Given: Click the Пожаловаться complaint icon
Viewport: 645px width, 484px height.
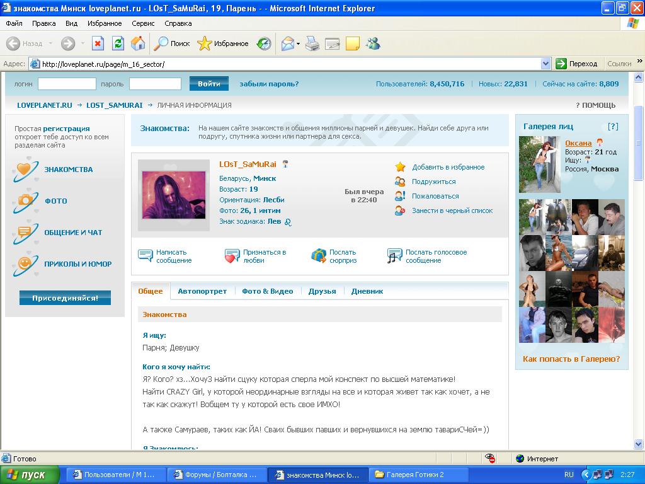Looking at the screenshot, I should tap(400, 196).
